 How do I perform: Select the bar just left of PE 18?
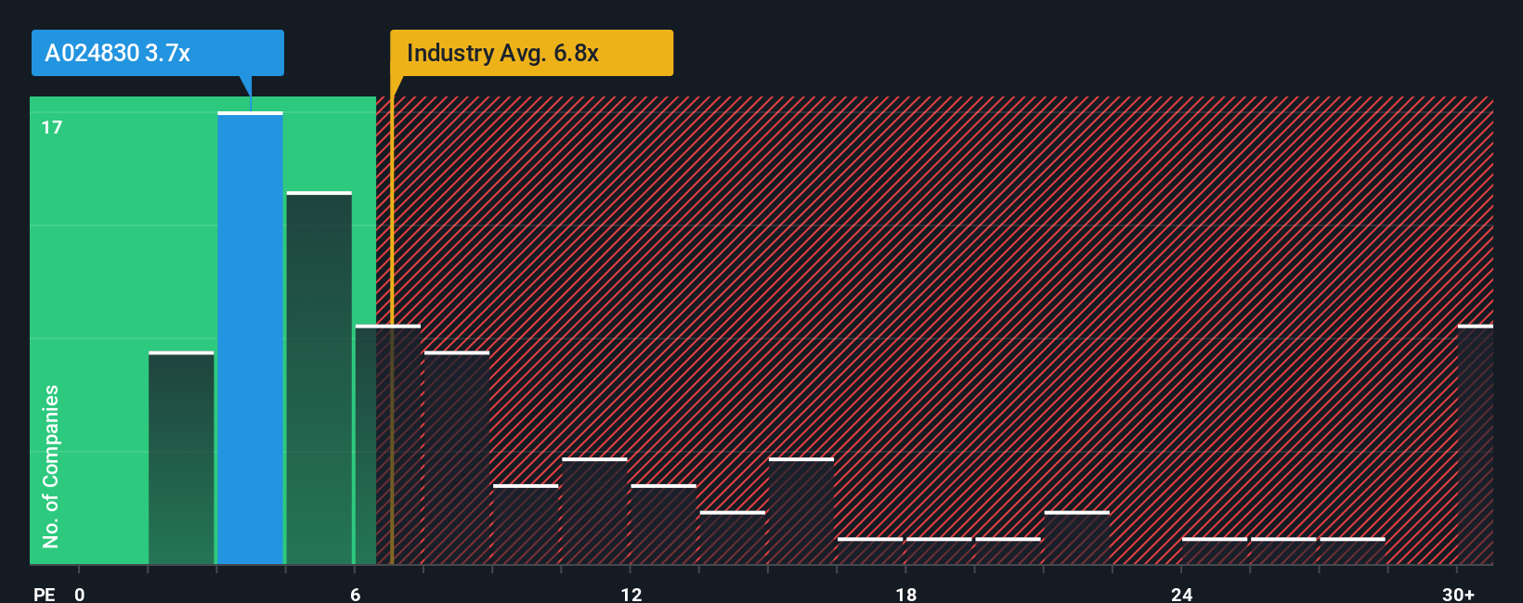[870, 551]
